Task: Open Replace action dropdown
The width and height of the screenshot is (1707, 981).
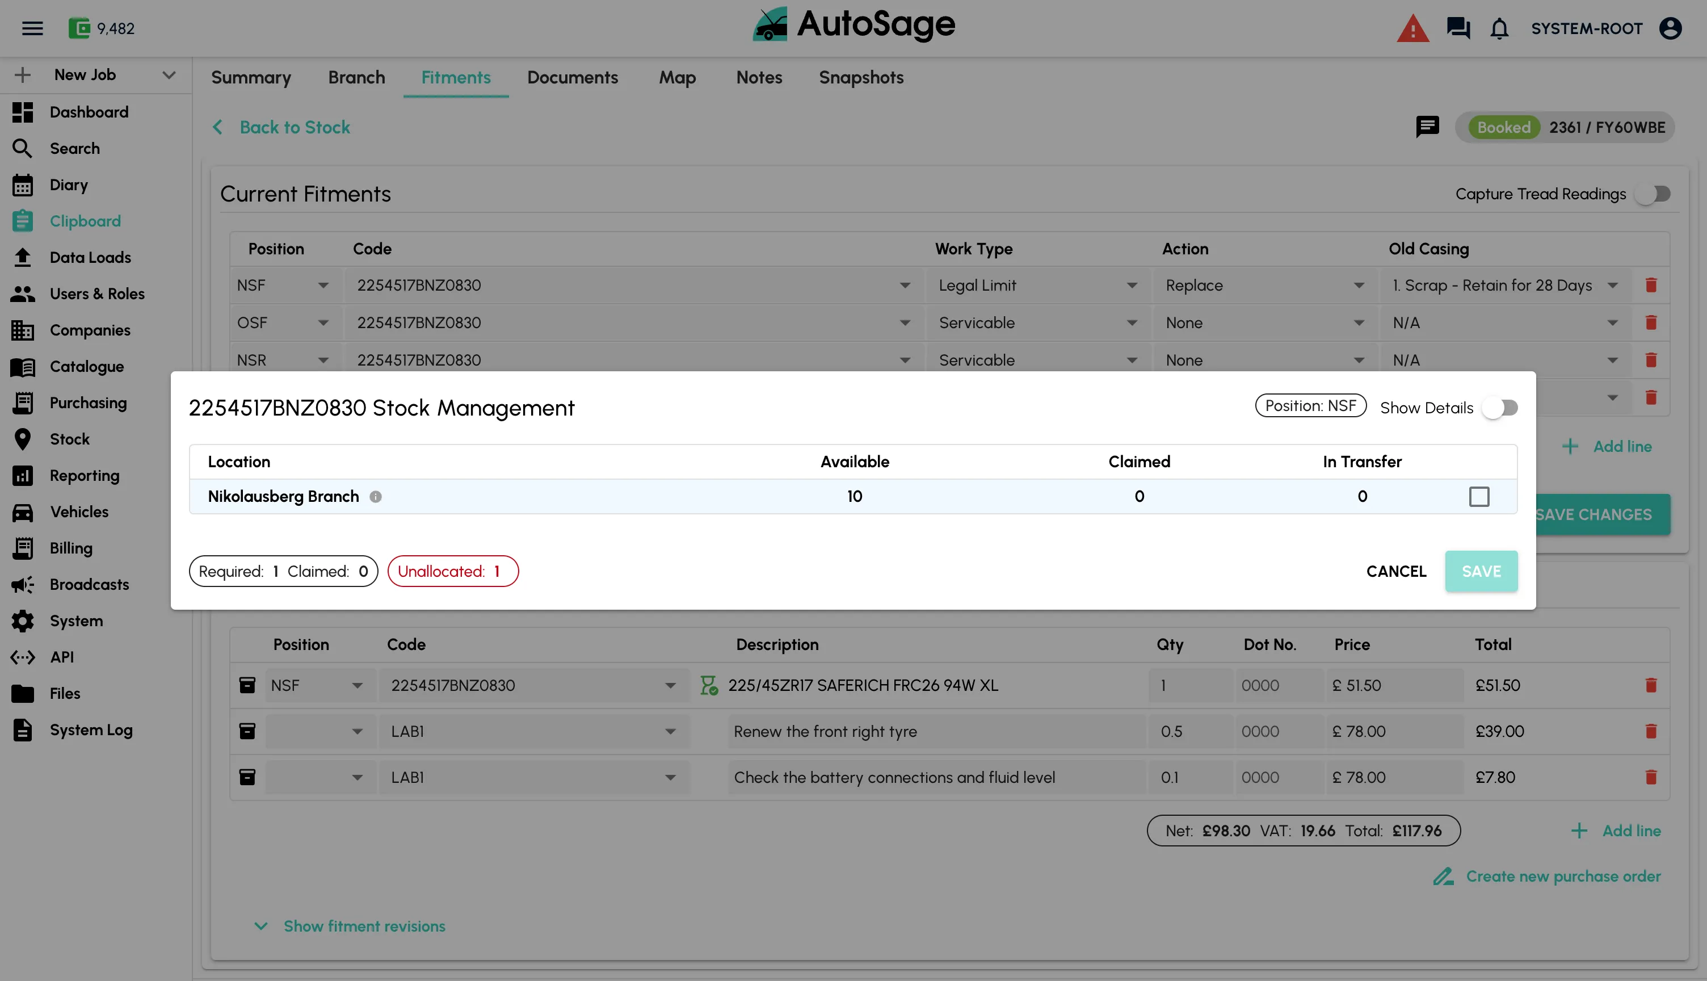Action: (1266, 285)
